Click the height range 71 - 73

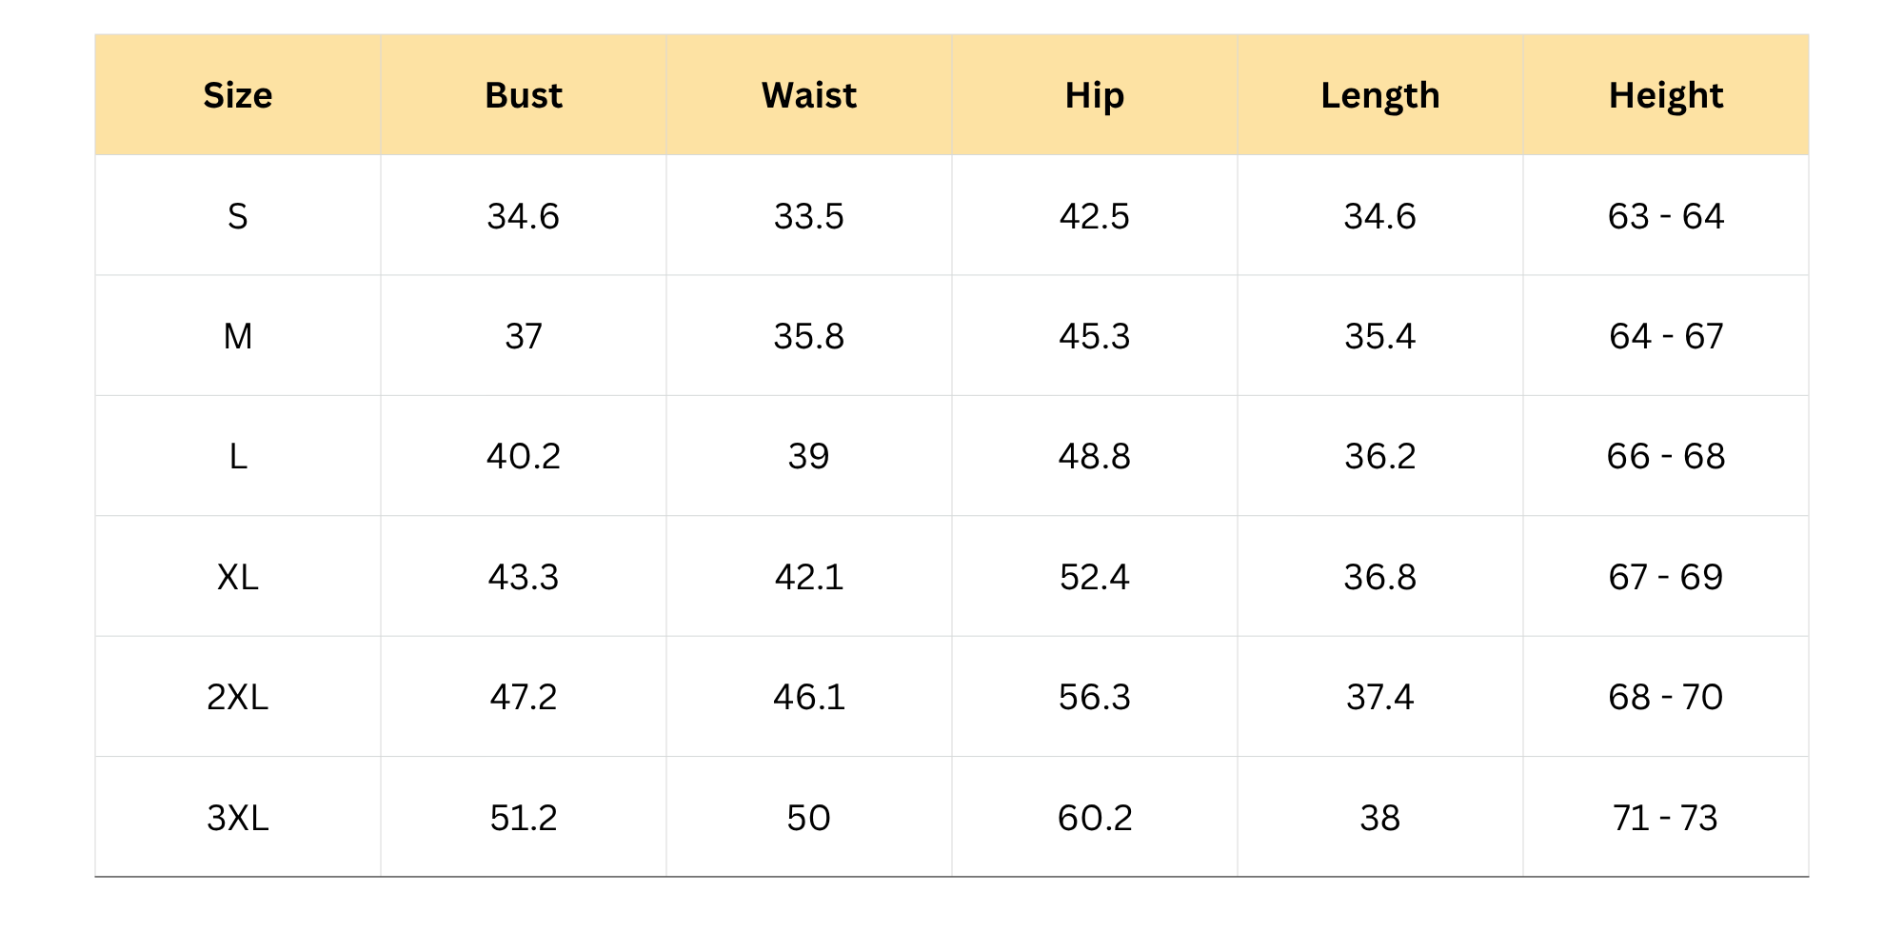pos(1666,818)
